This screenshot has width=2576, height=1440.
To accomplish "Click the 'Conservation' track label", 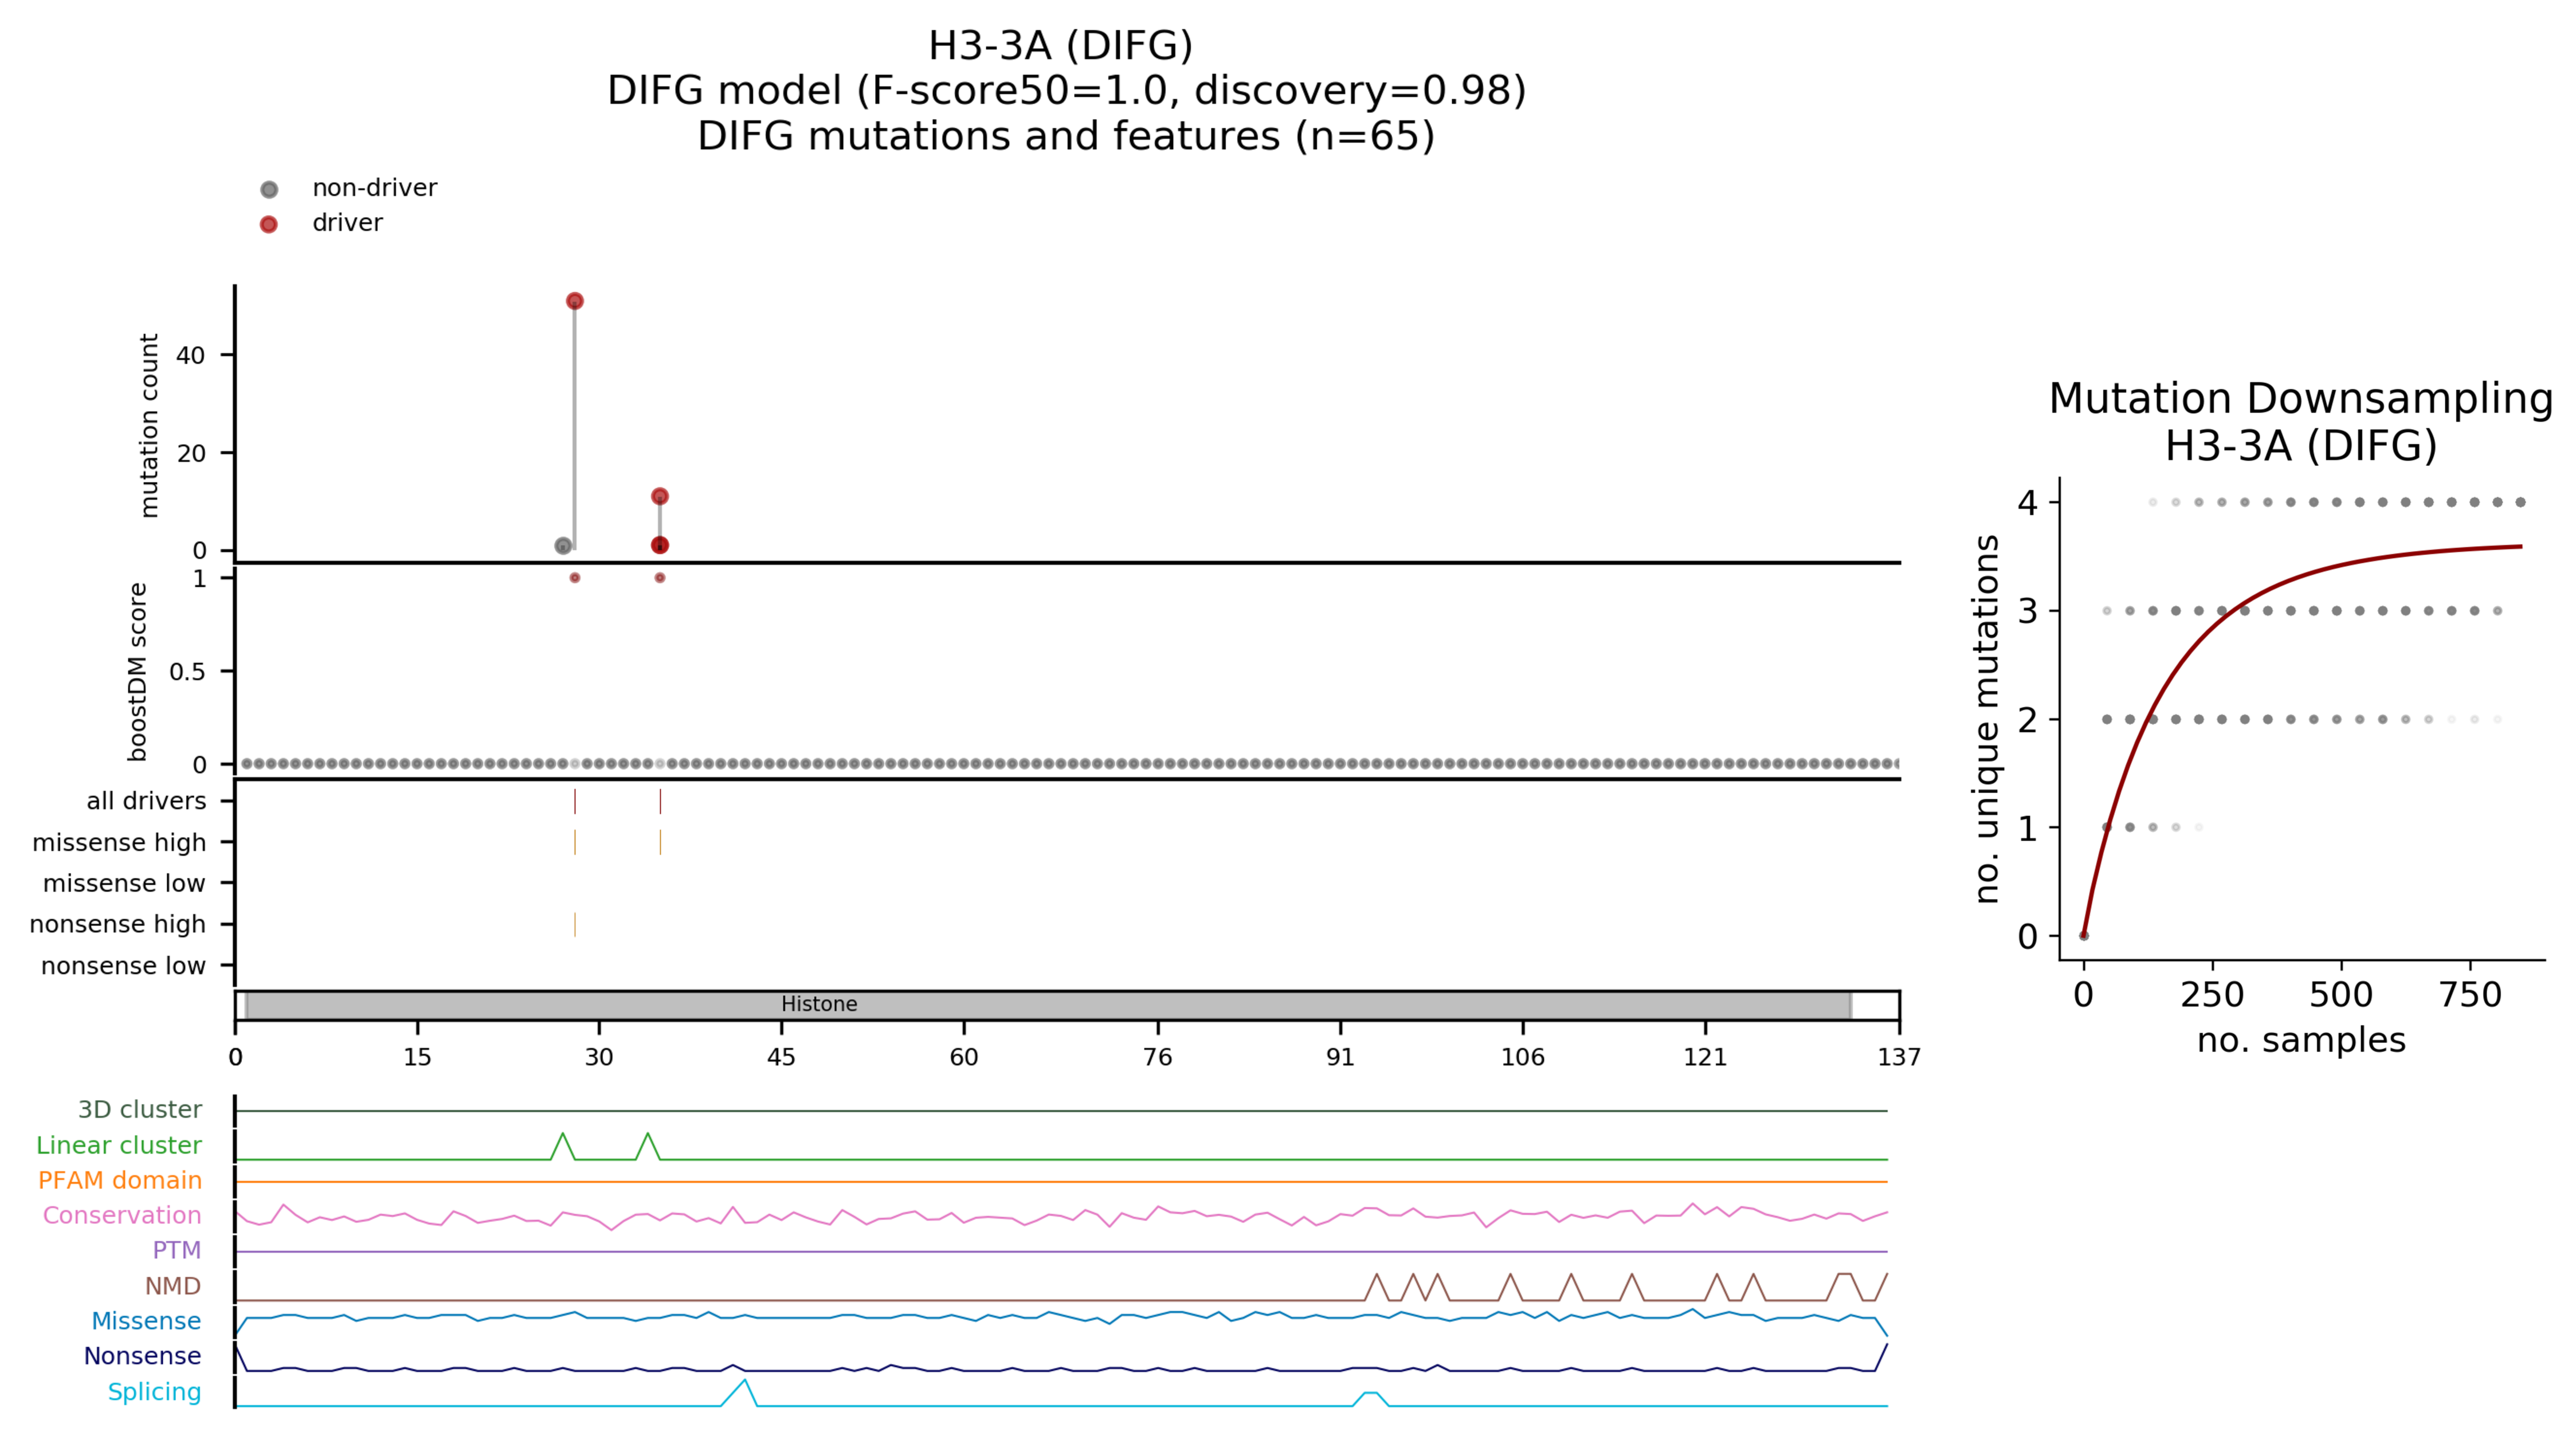I will tap(122, 1215).
